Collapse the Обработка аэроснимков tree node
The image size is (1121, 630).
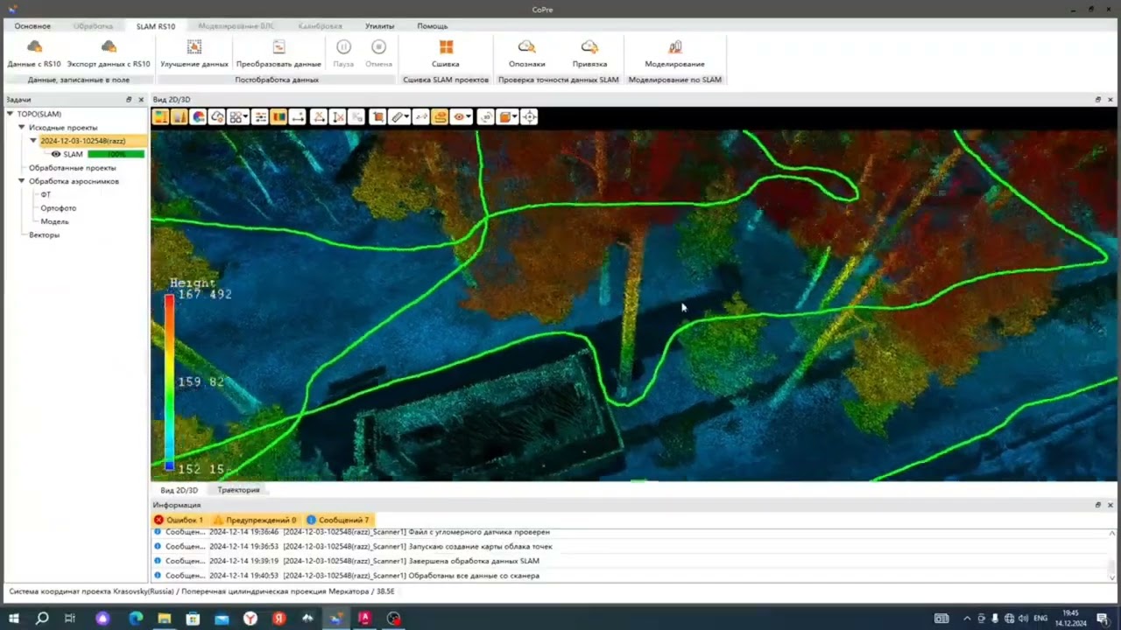pos(22,181)
